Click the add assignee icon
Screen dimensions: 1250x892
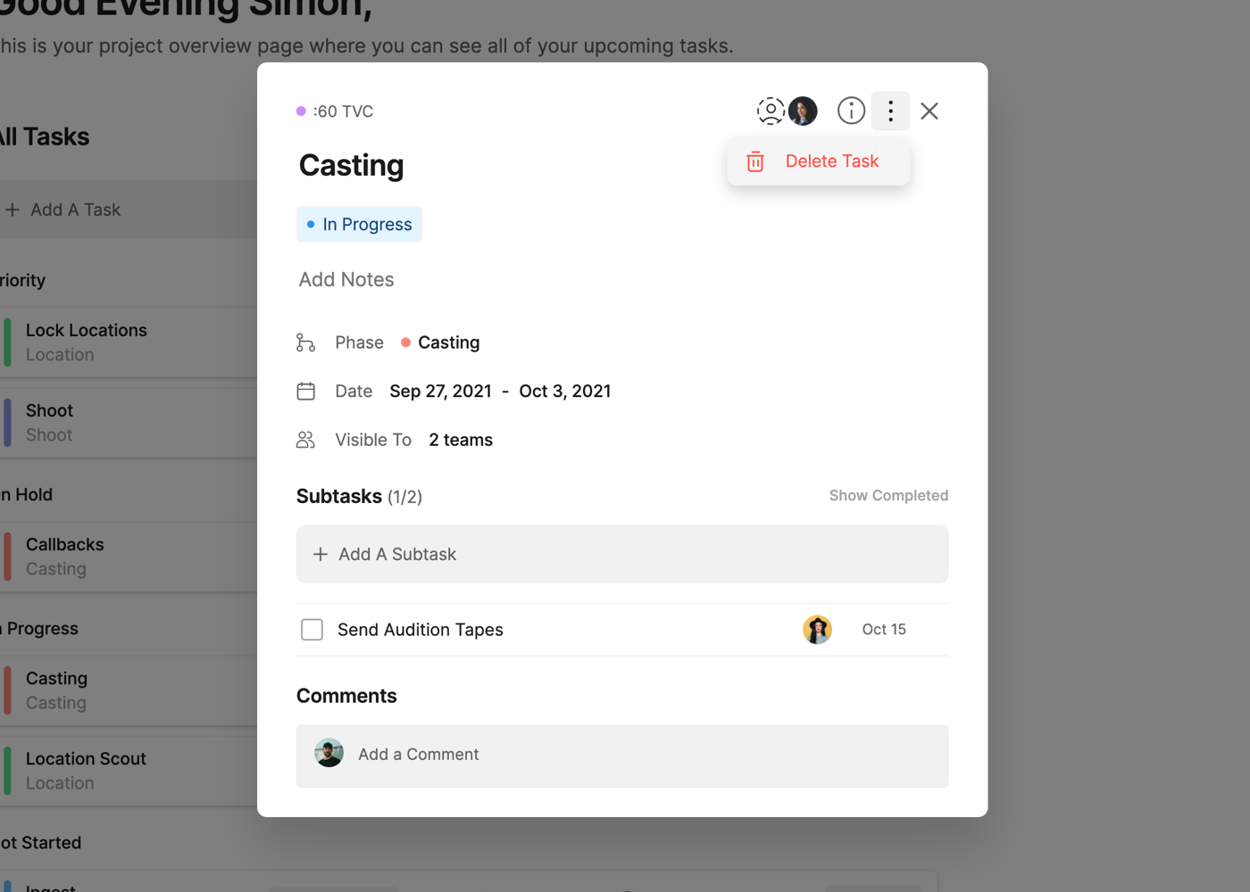click(770, 111)
